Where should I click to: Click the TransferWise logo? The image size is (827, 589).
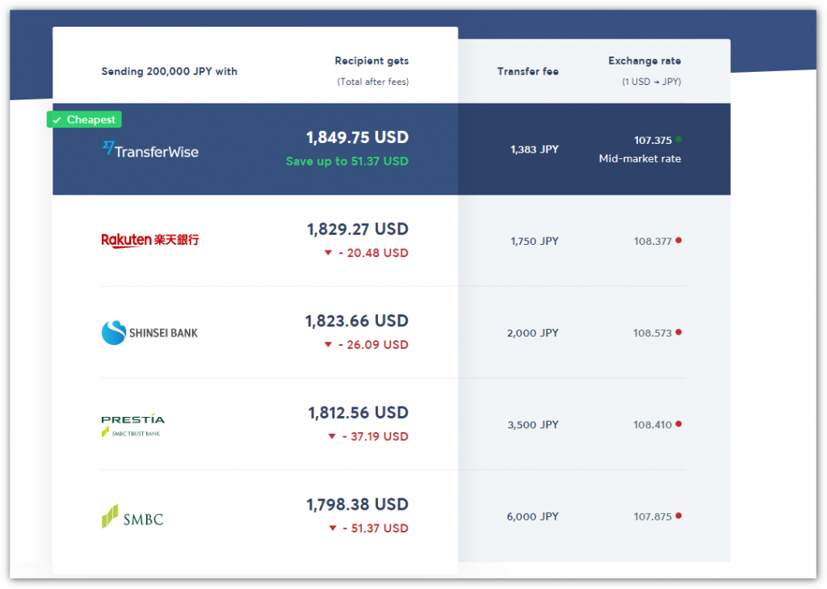tap(150, 150)
